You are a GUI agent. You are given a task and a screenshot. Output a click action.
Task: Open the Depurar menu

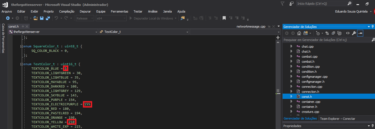85,11
